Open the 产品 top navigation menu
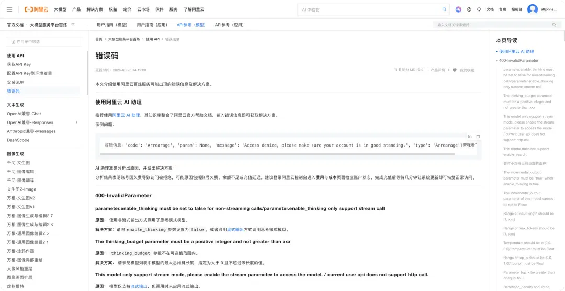This screenshot has width=565, height=291. point(76,10)
